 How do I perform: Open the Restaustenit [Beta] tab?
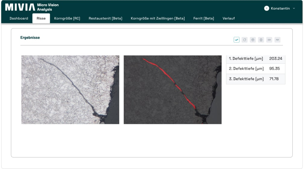click(105, 18)
